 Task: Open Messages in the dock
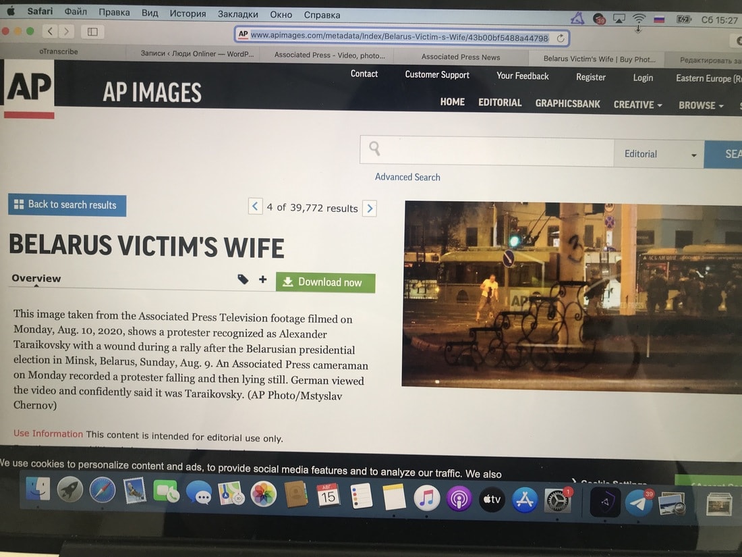click(199, 493)
